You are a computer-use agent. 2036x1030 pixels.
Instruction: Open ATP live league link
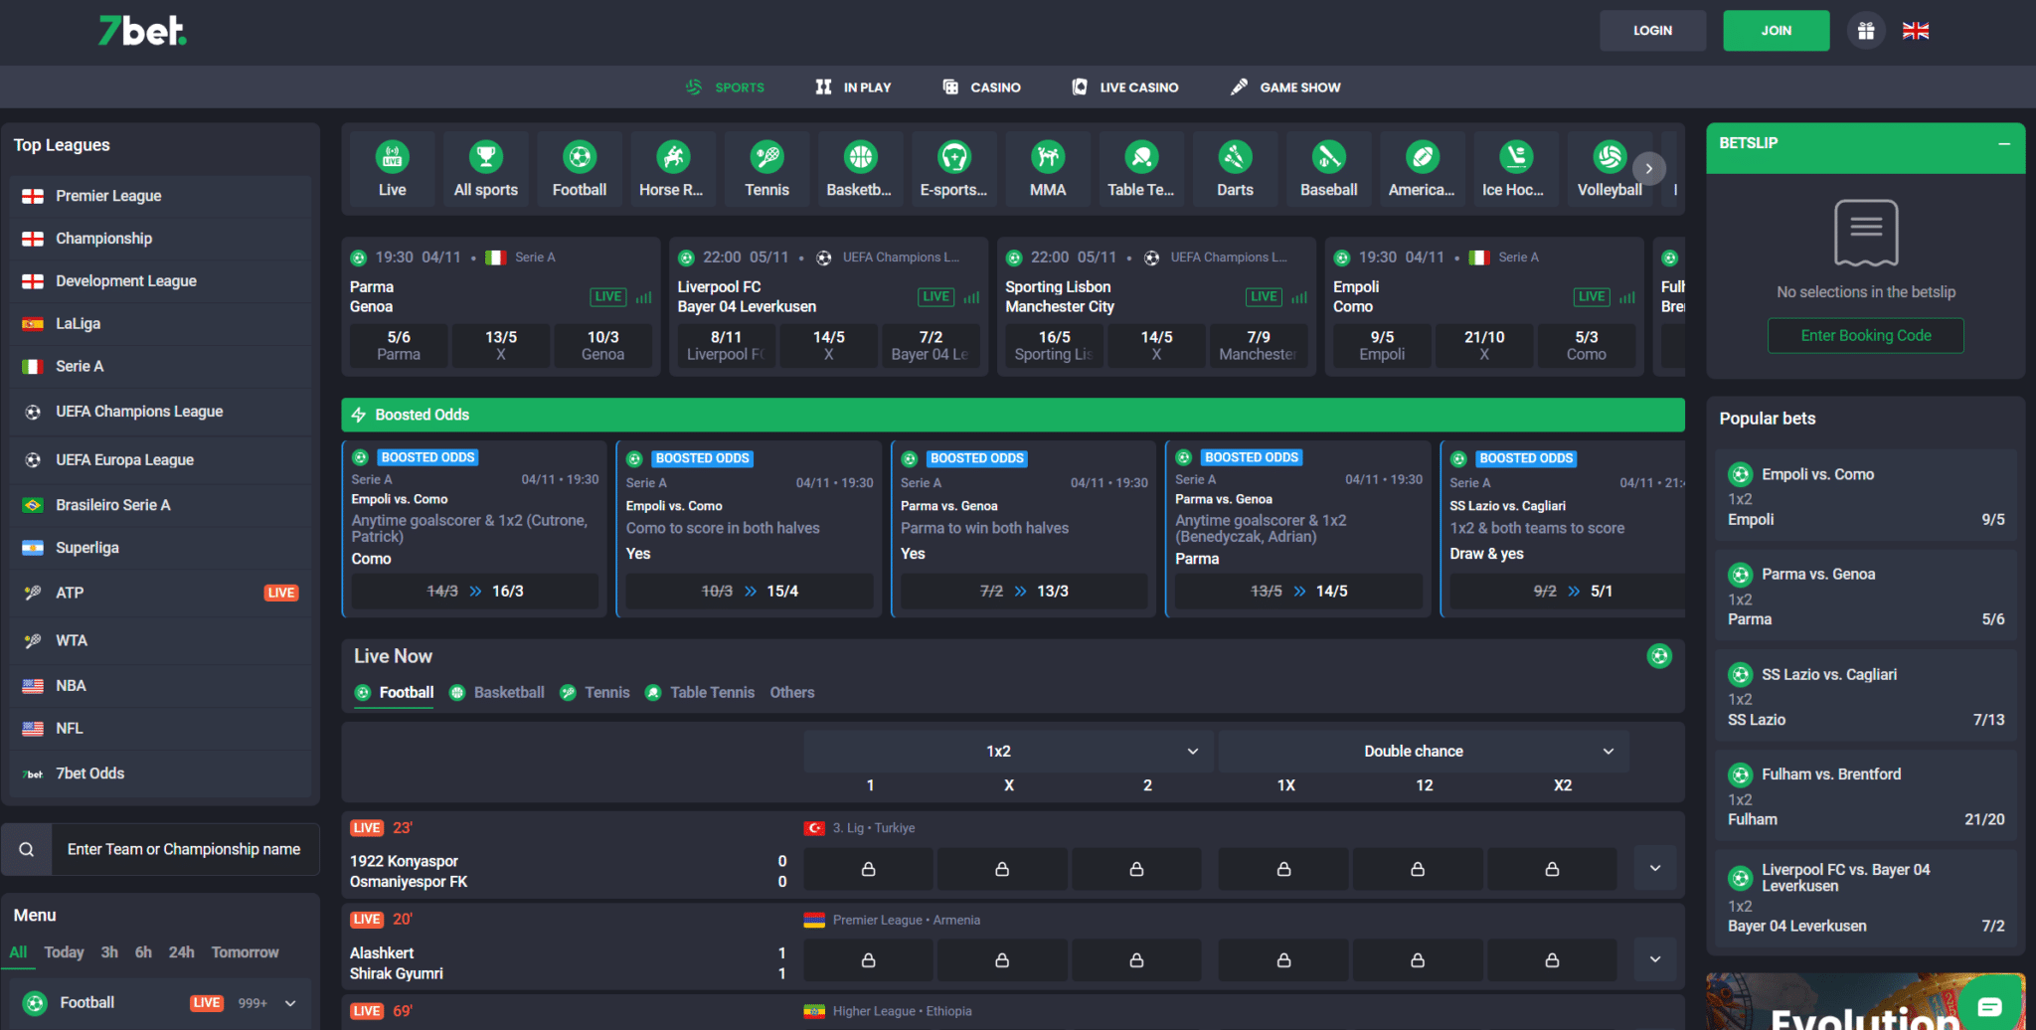click(x=160, y=593)
